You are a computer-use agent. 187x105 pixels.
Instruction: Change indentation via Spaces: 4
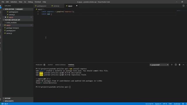(158, 104)
